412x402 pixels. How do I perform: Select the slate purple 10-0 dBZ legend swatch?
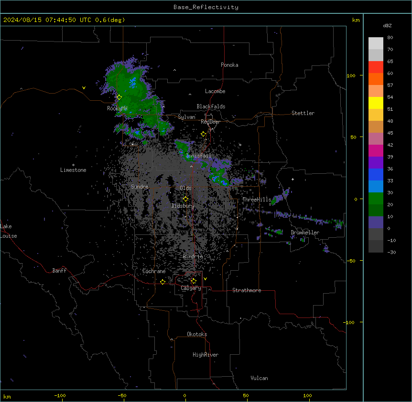coord(376,222)
